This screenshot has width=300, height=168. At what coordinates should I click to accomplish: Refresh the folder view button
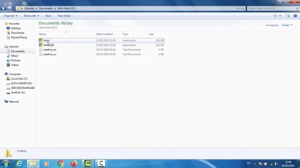click(243, 8)
